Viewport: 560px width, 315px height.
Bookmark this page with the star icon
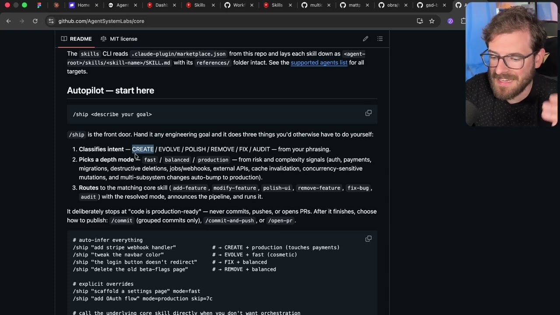[x=432, y=21]
